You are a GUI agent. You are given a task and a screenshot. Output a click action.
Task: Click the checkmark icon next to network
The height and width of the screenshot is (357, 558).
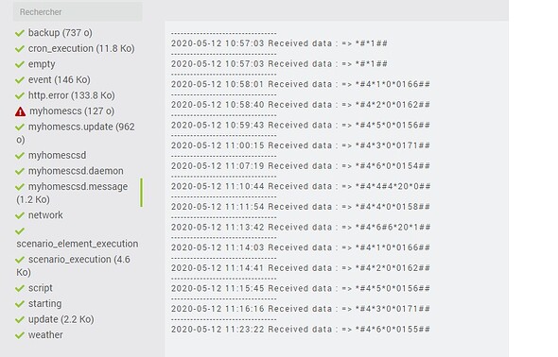[20, 215]
